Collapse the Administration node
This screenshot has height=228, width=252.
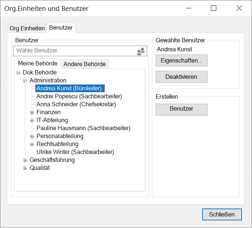tap(25, 81)
